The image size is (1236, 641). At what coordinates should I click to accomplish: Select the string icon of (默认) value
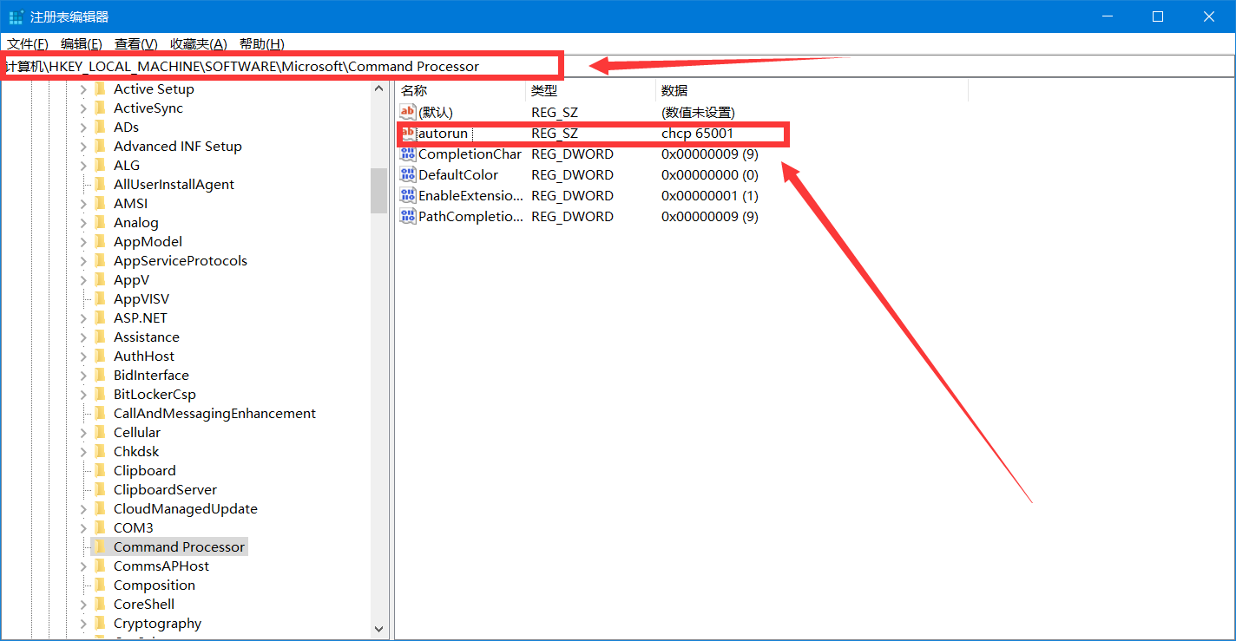[408, 112]
